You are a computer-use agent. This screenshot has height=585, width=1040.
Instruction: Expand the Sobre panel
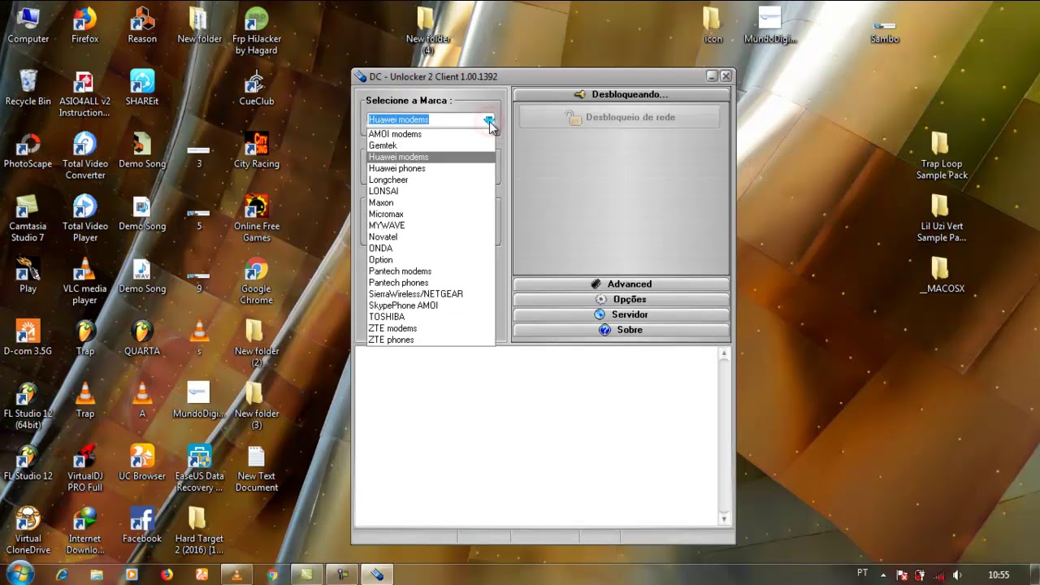pos(622,330)
